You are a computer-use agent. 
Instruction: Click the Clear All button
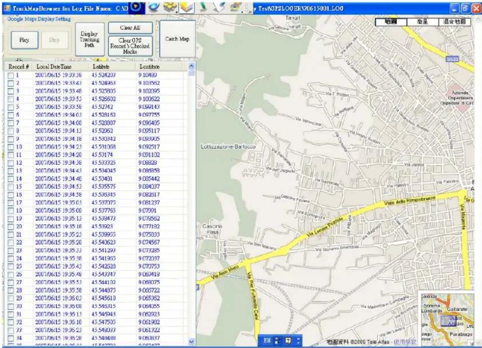click(x=130, y=28)
